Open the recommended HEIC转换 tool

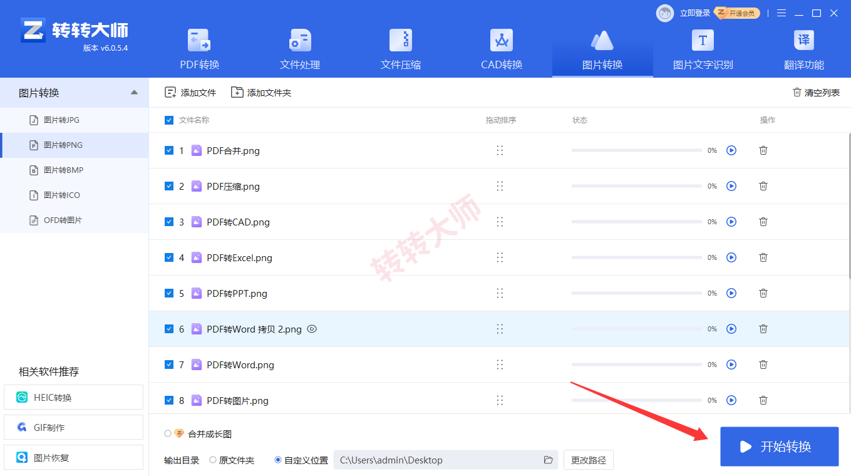point(73,398)
